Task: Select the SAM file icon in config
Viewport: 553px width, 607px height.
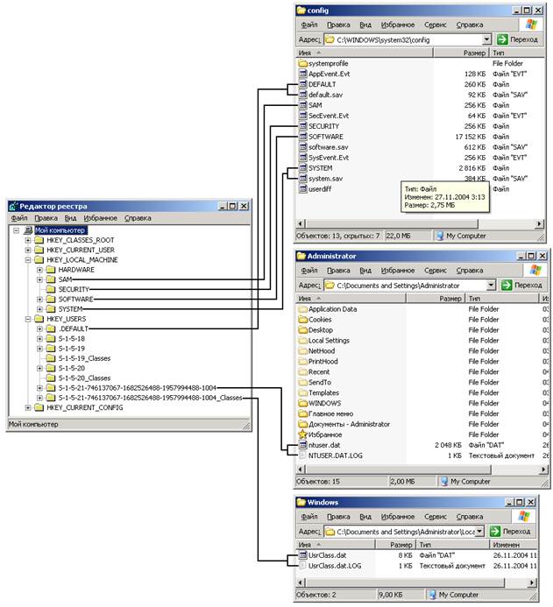Action: 303,105
